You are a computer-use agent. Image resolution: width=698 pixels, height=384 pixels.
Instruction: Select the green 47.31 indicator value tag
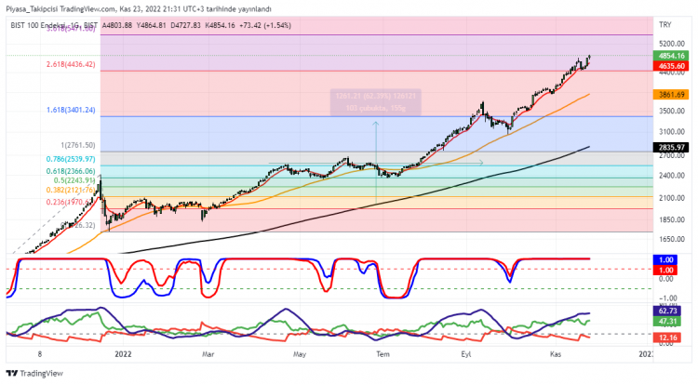[667, 322]
